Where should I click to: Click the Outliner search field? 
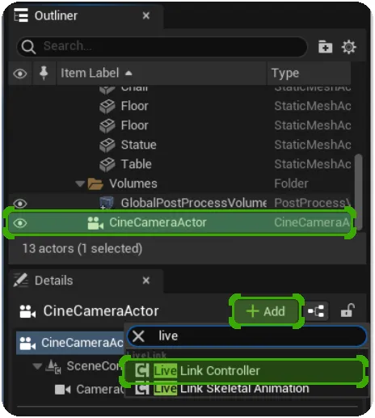[162, 46]
